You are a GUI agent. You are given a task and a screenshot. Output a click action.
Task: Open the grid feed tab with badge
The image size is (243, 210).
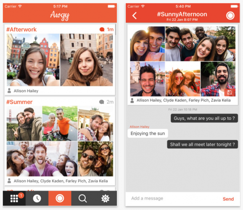click(14, 198)
